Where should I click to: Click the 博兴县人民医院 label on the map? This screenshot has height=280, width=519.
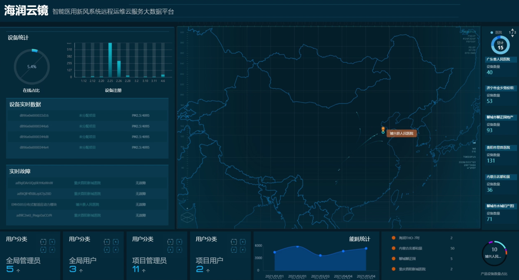point(401,134)
